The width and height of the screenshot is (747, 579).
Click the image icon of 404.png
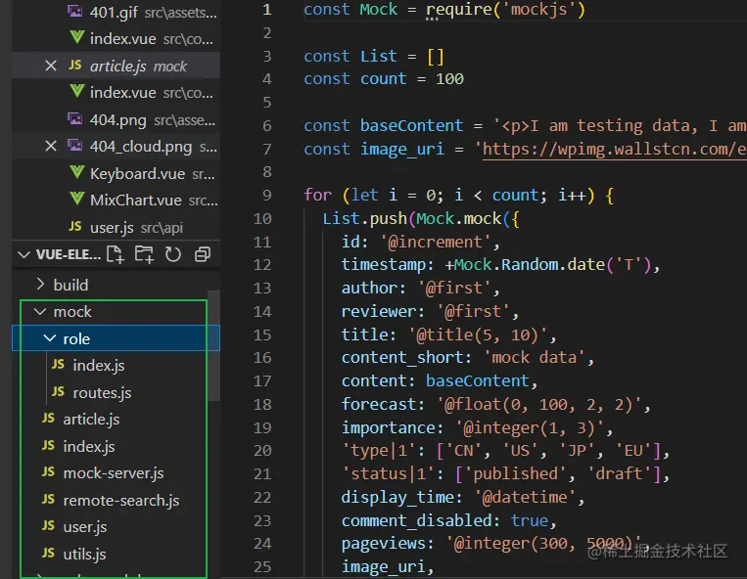tap(74, 119)
